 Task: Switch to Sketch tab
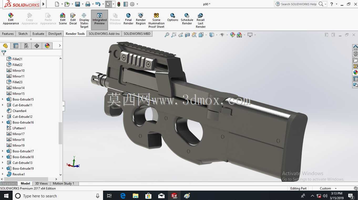[23, 34]
